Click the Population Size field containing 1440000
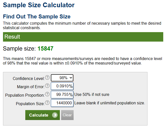165x130 pixels. [62, 103]
